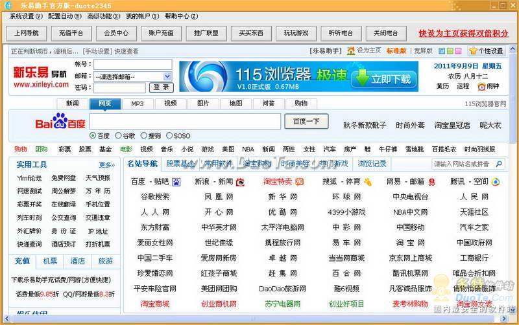Click the 账户充值 toolbar button
Viewport: 519px width, 325px height.
coord(161,33)
